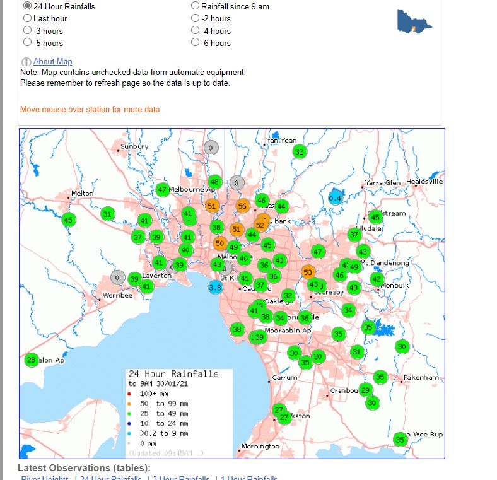Click the '24 Hour Rainfalls' legend title

pos(173,374)
